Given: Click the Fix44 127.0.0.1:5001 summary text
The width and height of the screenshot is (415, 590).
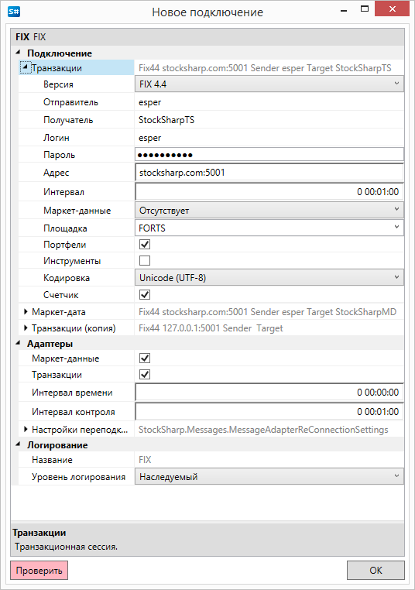Looking at the screenshot, I should coord(211,328).
